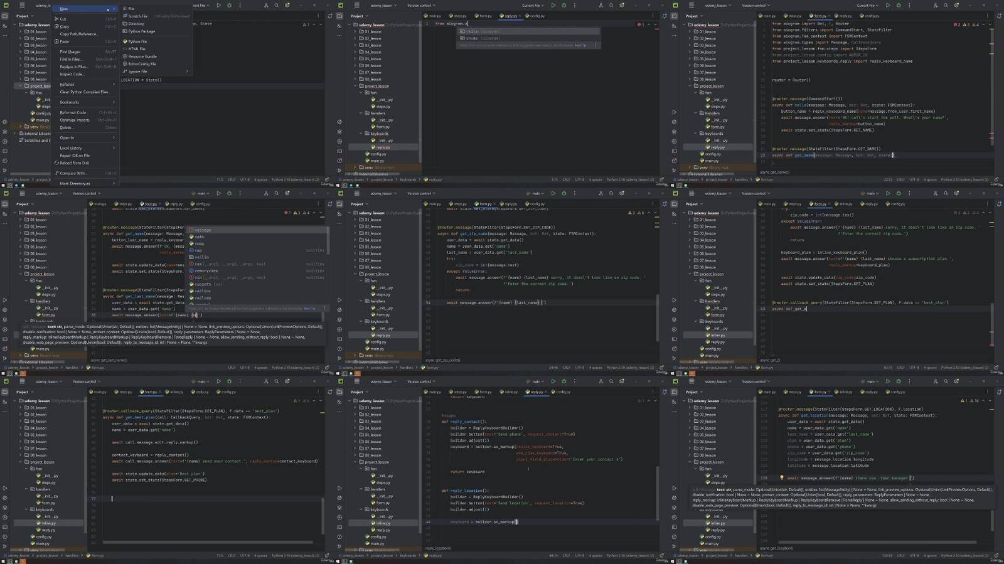1004x564 pixels.
Task: Select memoryview in middle-left completion list
Action: click(x=206, y=270)
